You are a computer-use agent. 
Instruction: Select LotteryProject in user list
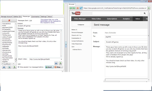point(7,37)
